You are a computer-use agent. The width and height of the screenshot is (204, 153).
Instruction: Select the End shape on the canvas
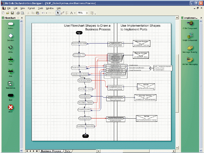point(86,136)
